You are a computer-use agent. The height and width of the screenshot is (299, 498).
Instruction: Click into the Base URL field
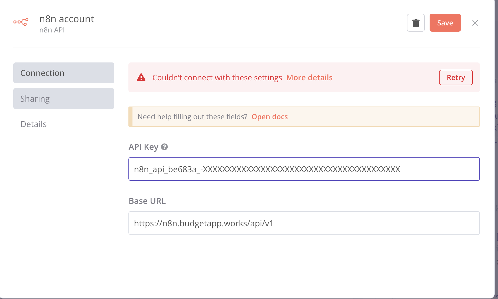coord(304,223)
